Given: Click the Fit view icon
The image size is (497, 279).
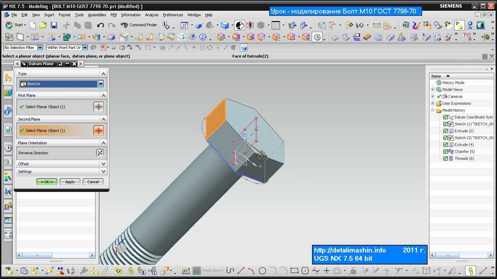Looking at the screenshot, I should click(x=184, y=25).
